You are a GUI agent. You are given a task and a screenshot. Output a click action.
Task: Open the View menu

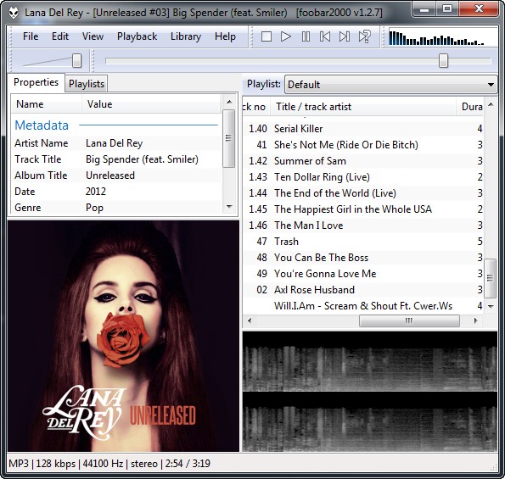click(x=93, y=36)
